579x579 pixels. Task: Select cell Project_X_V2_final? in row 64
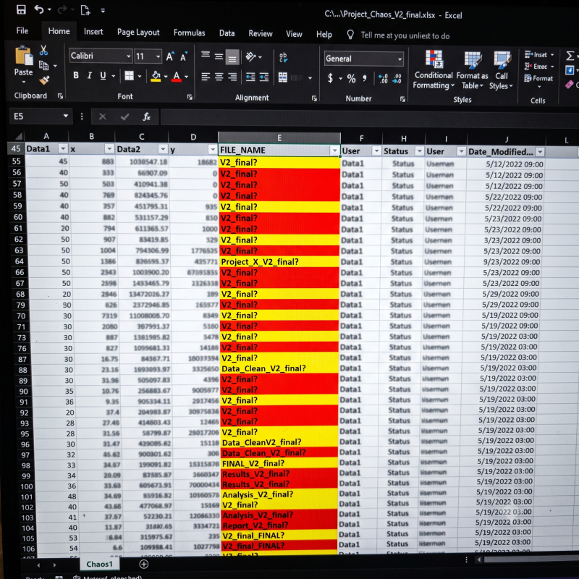pyautogui.click(x=279, y=262)
